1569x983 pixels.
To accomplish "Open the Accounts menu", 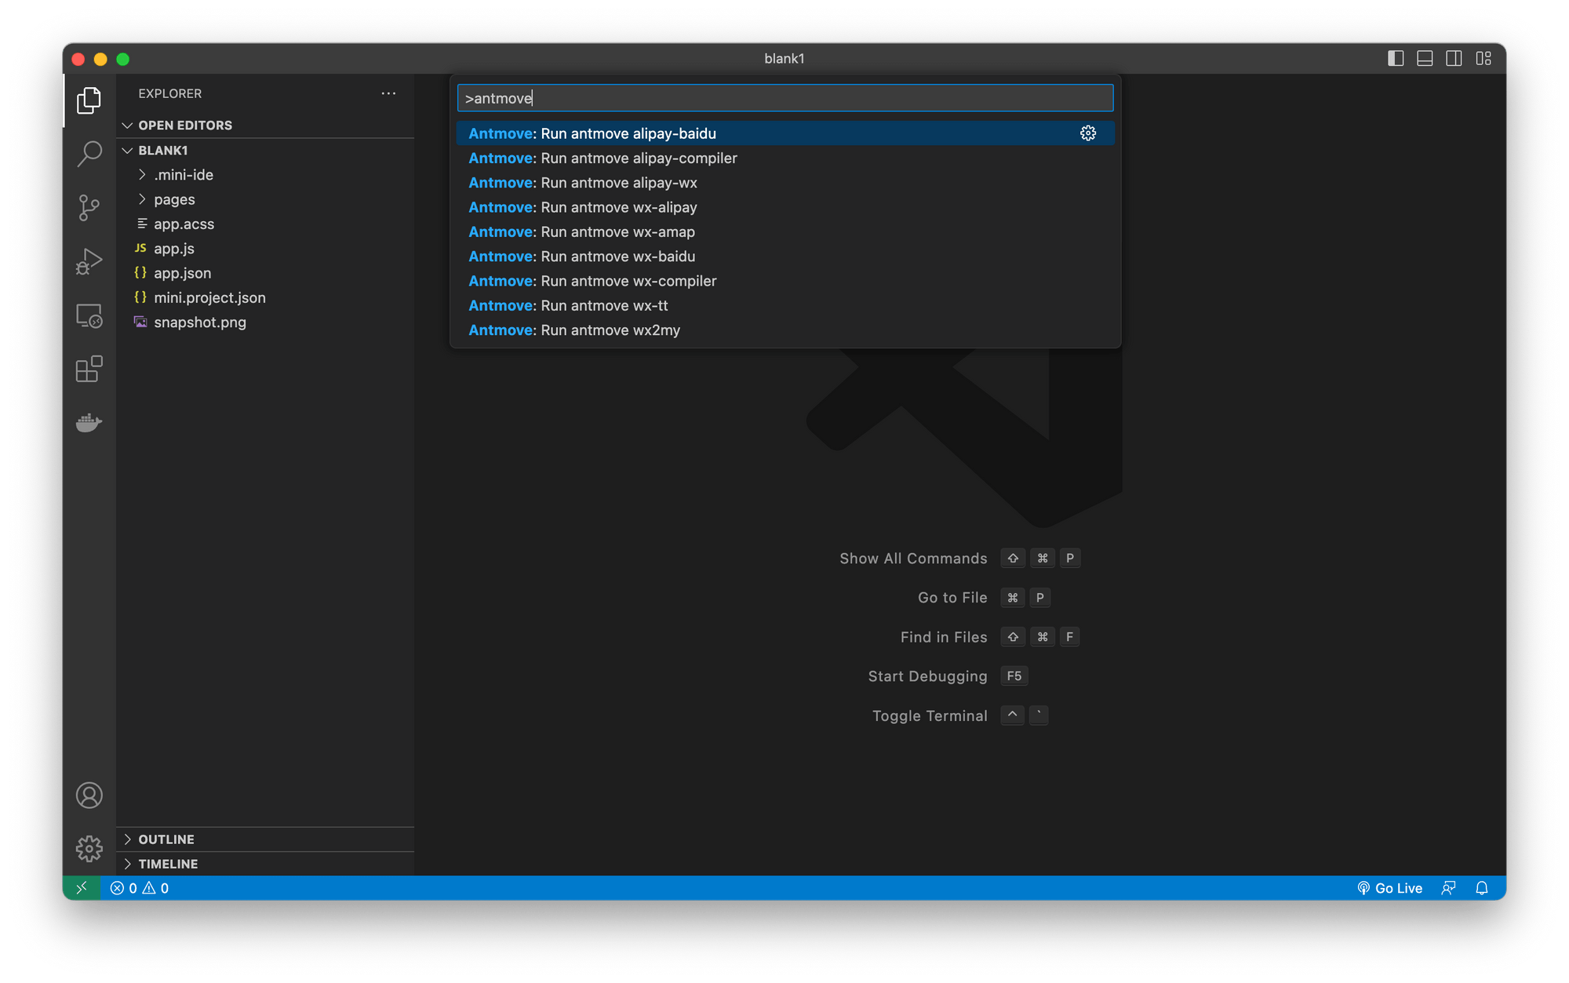I will coord(89,796).
